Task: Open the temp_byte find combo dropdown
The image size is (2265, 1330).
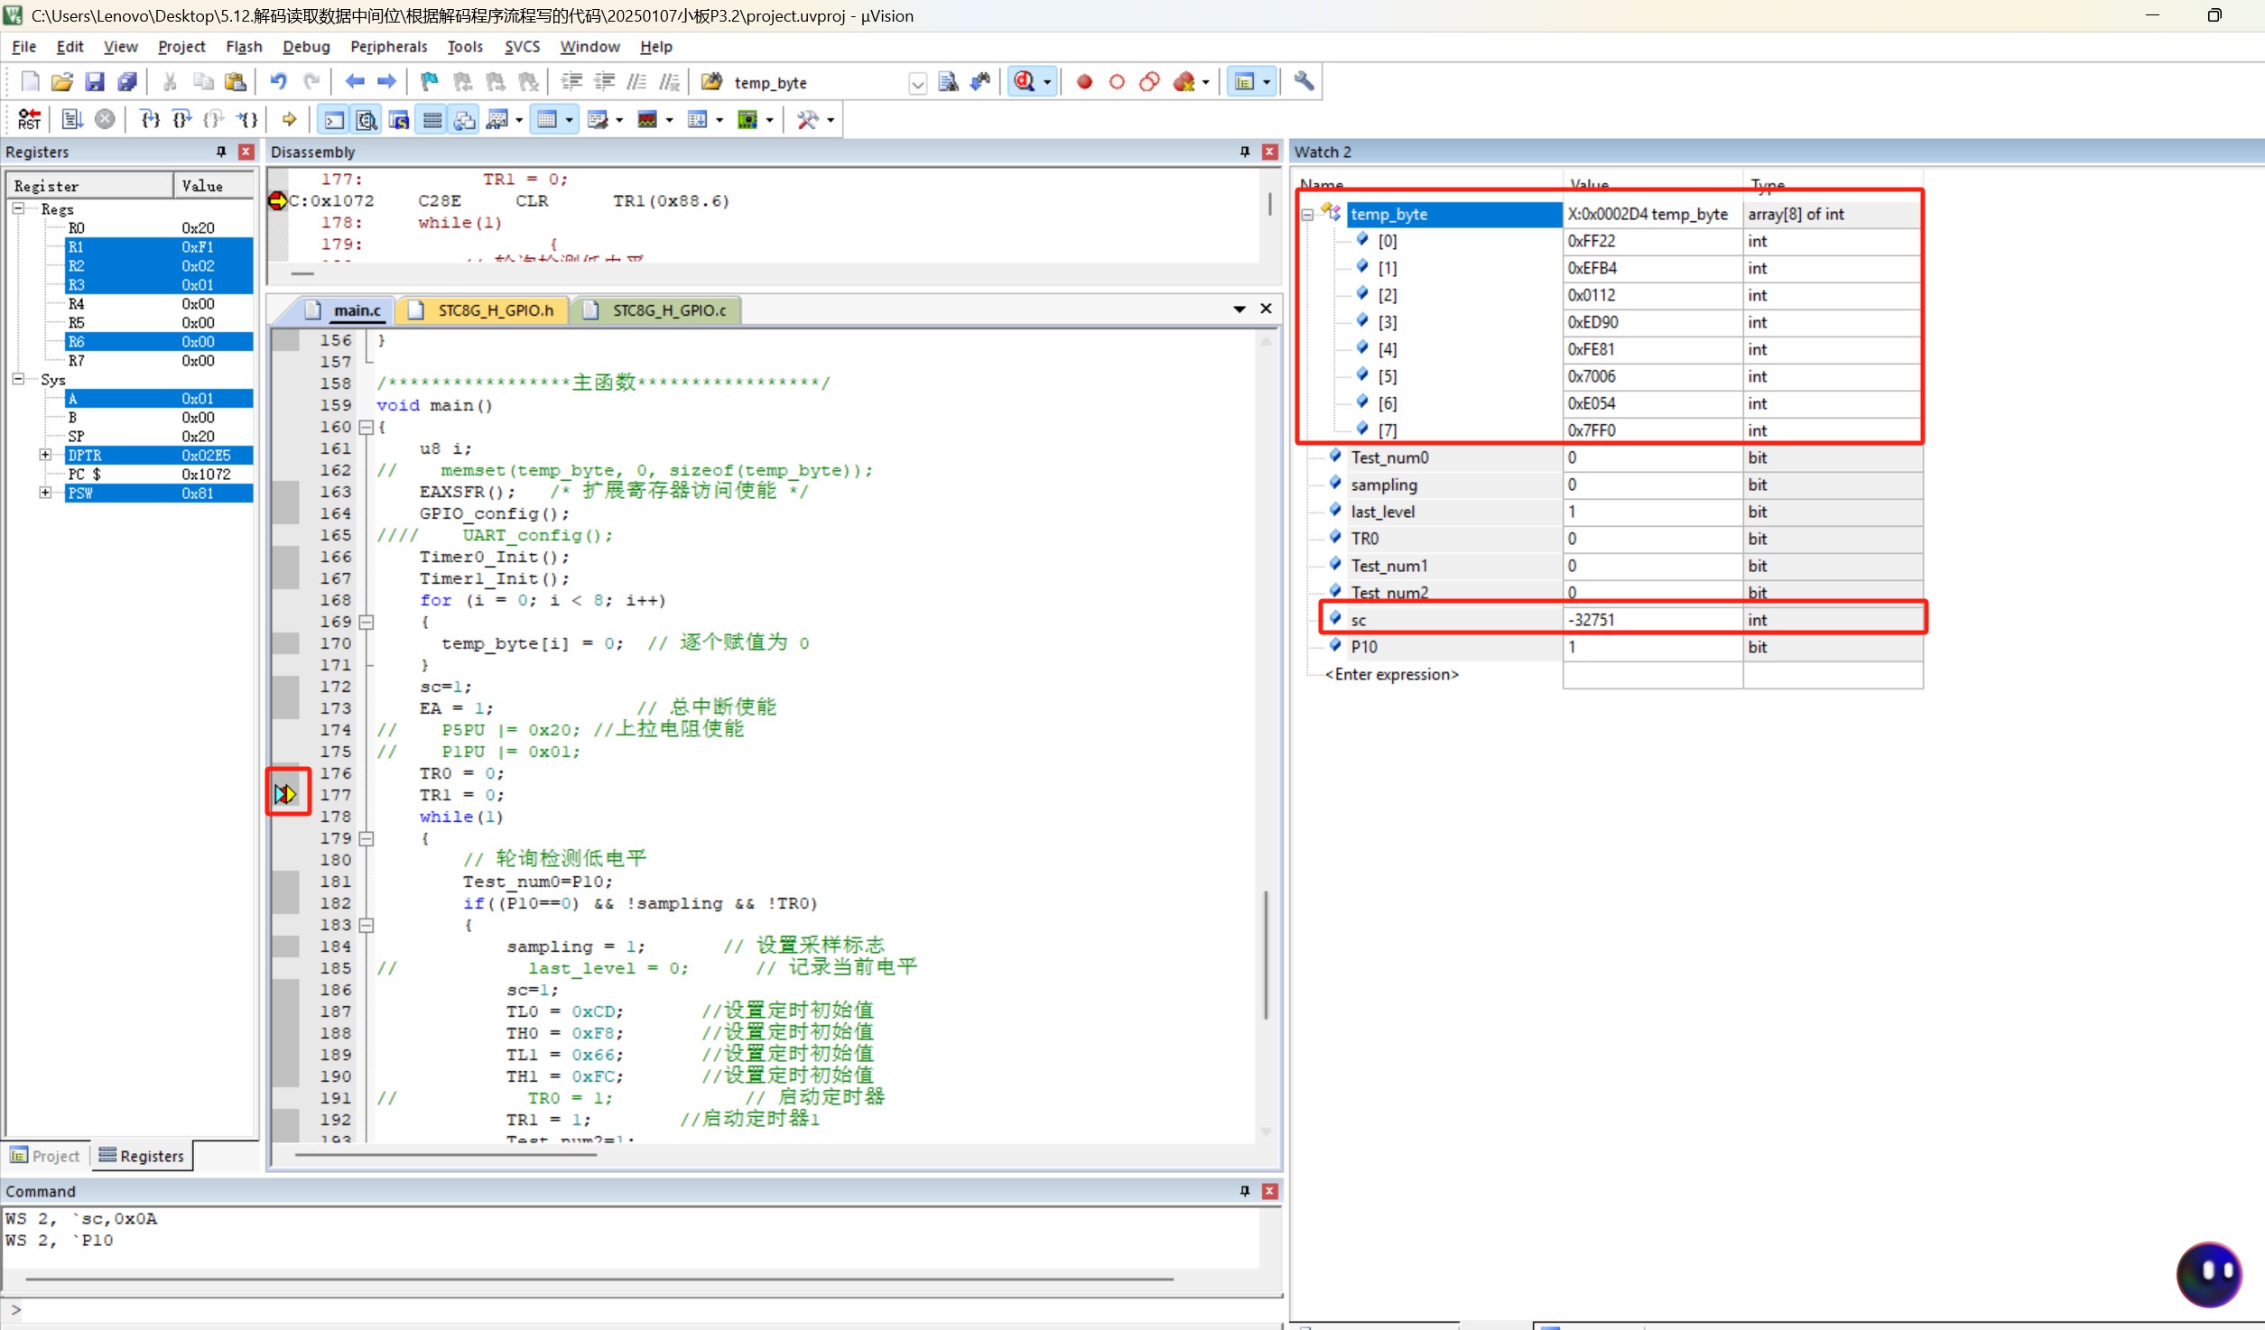Action: point(917,83)
